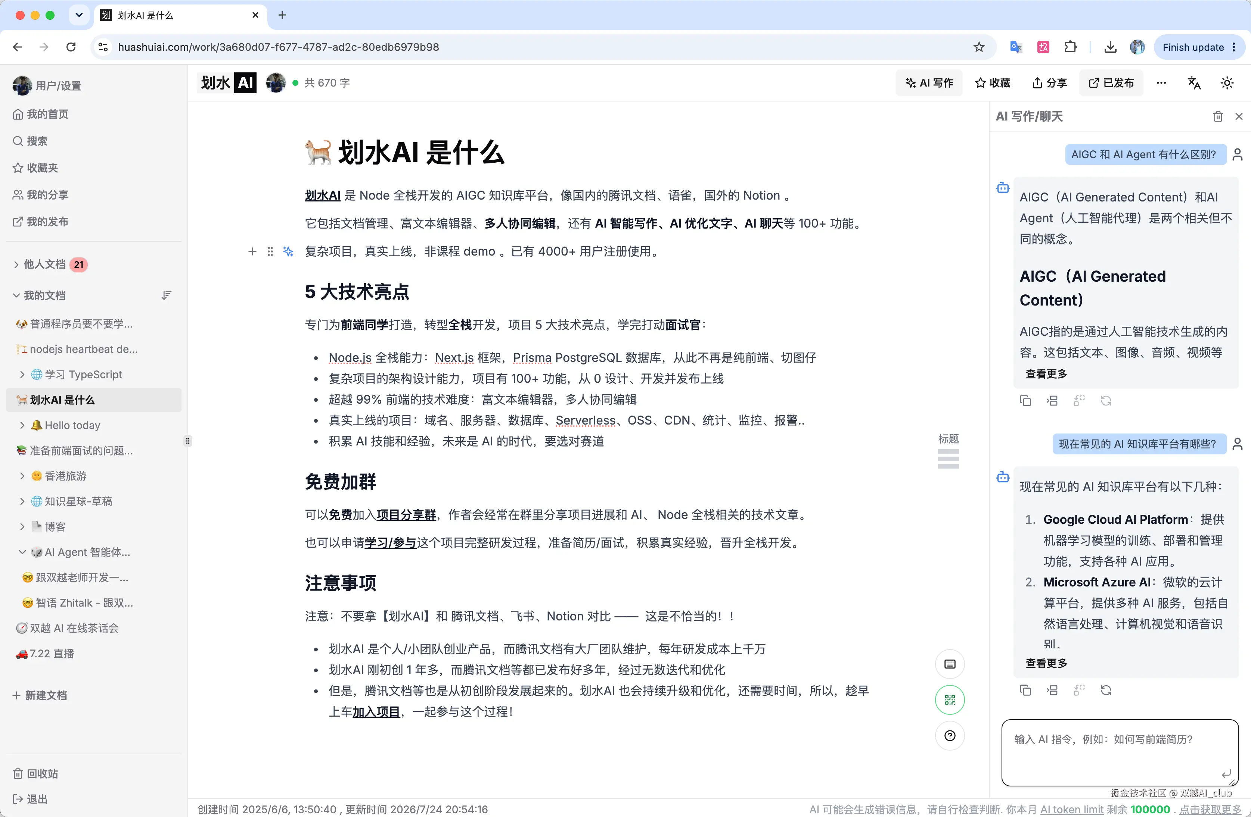Open the 加入项目 link
Screen dimensions: 1251x817
[376, 712]
